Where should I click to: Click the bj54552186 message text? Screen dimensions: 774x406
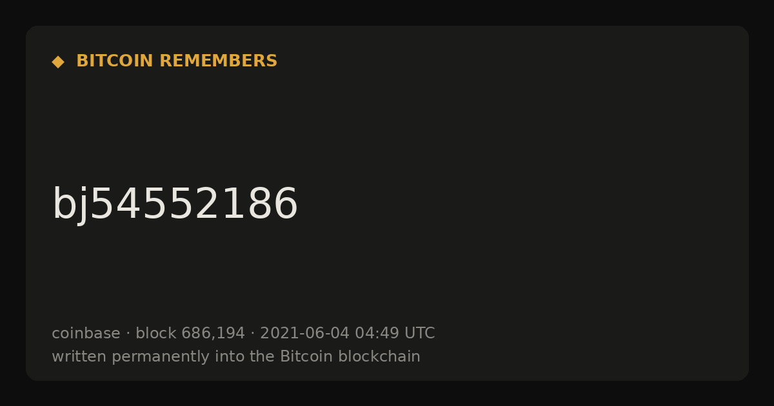pyautogui.click(x=175, y=205)
